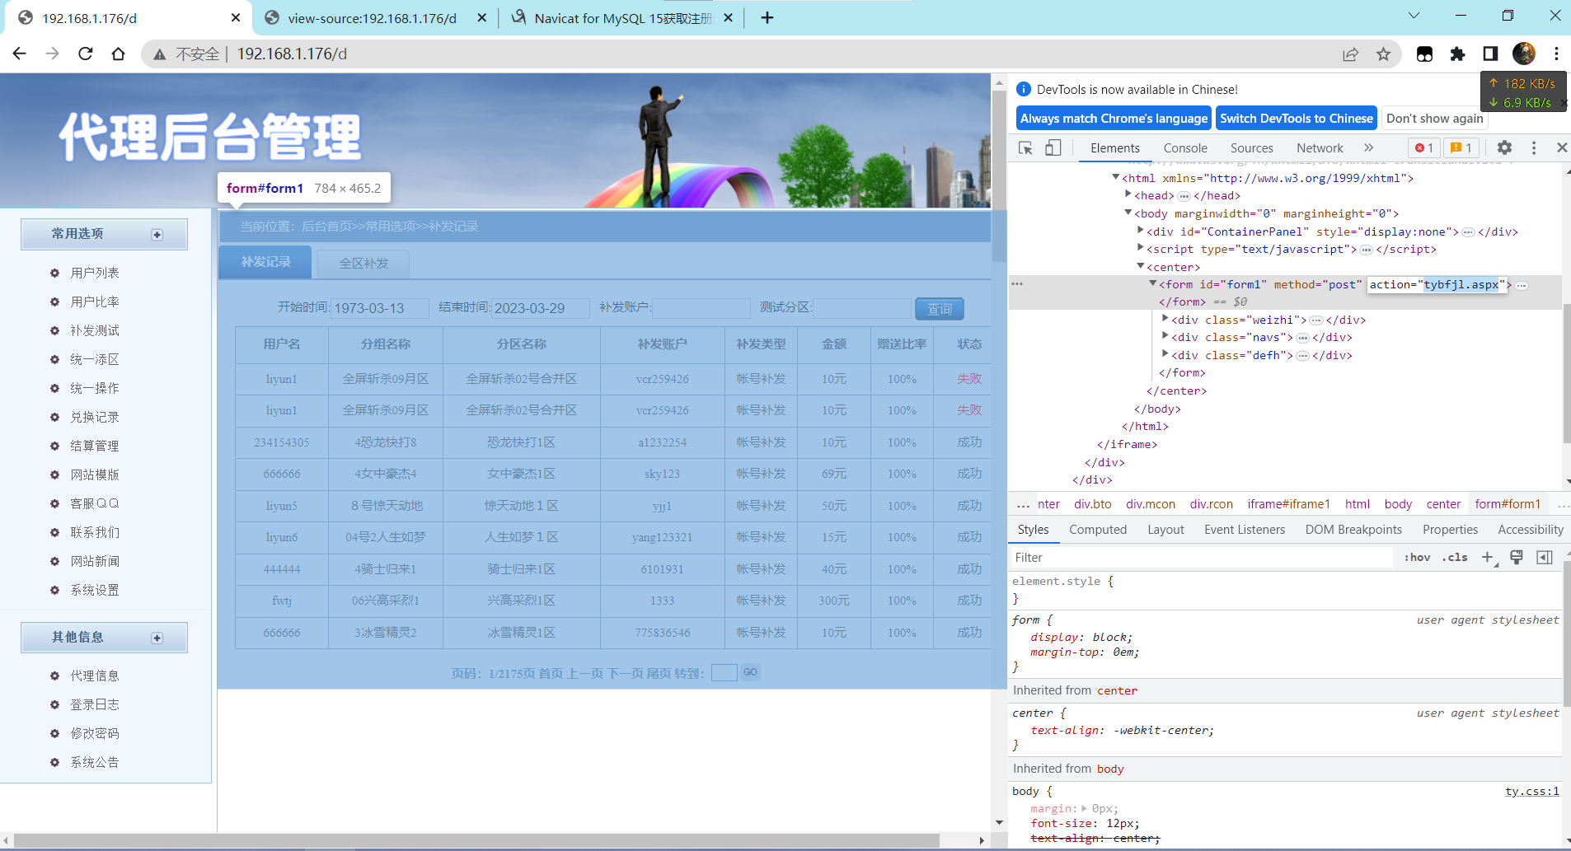Select the 全区补发 page tab
The image size is (1571, 851).
(363, 264)
